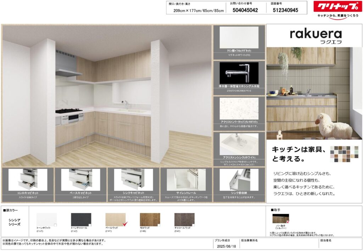The width and height of the screenshot is (363, 251).
Task: View the サイレントレール rail image
Action: coord(186,179)
